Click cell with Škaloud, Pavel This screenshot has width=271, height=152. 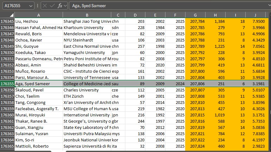click(39, 90)
